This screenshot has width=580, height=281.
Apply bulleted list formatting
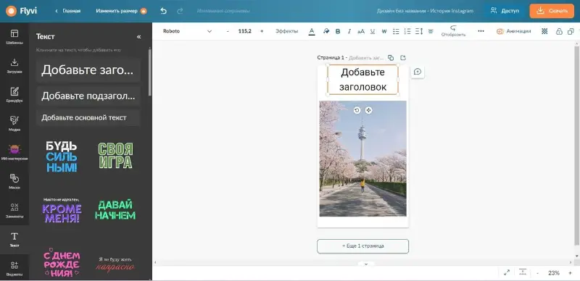click(x=396, y=31)
